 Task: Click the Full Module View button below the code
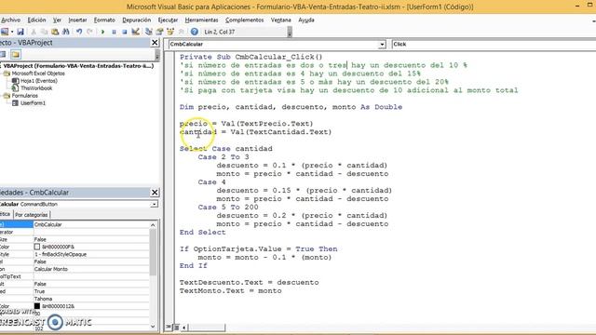[x=176, y=327]
